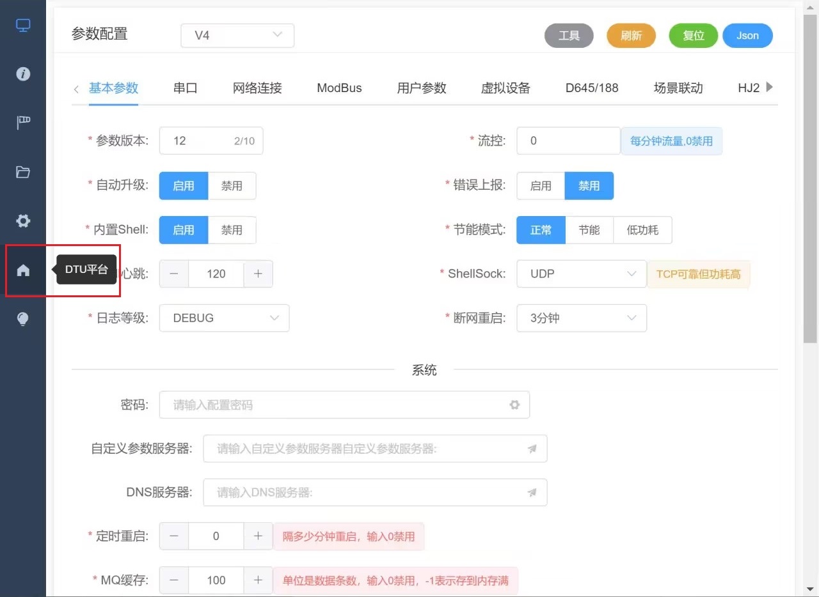Increase the MQ缓存 value
This screenshot has width=819, height=597.
pos(258,580)
